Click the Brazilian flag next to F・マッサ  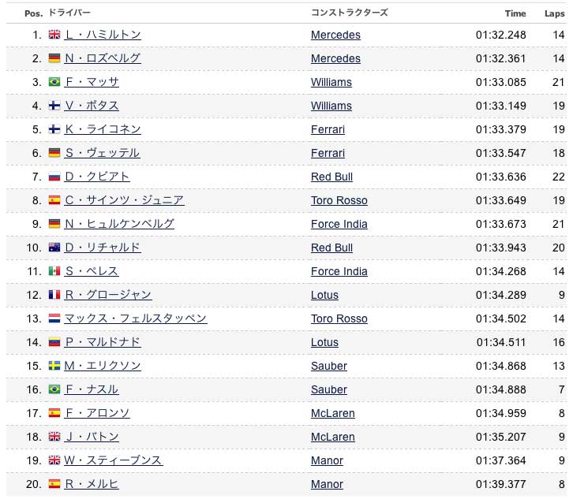pos(54,82)
